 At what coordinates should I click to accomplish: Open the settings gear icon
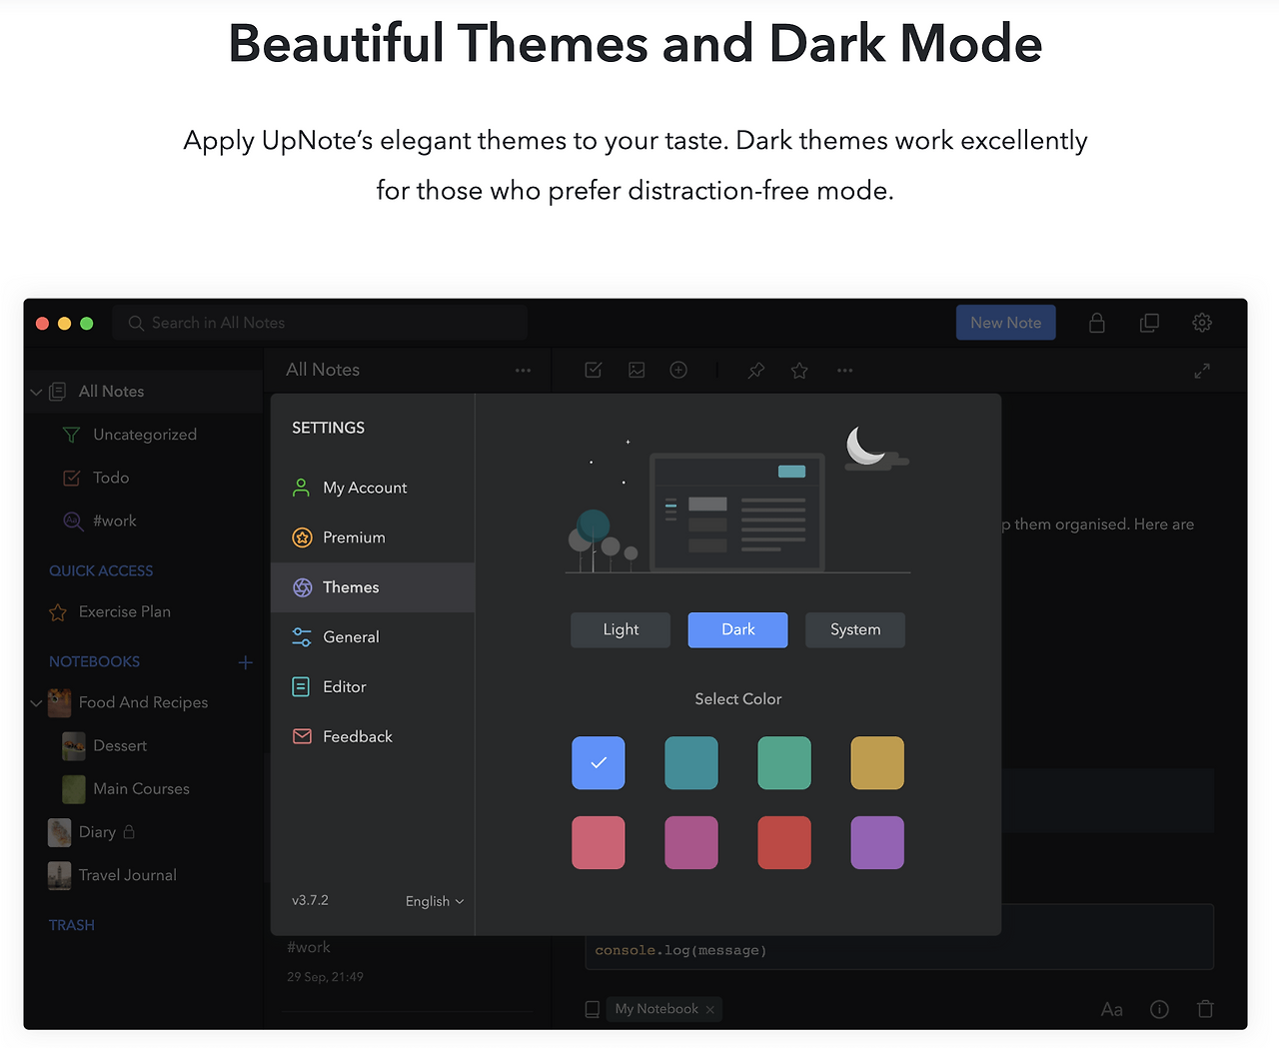(x=1202, y=323)
